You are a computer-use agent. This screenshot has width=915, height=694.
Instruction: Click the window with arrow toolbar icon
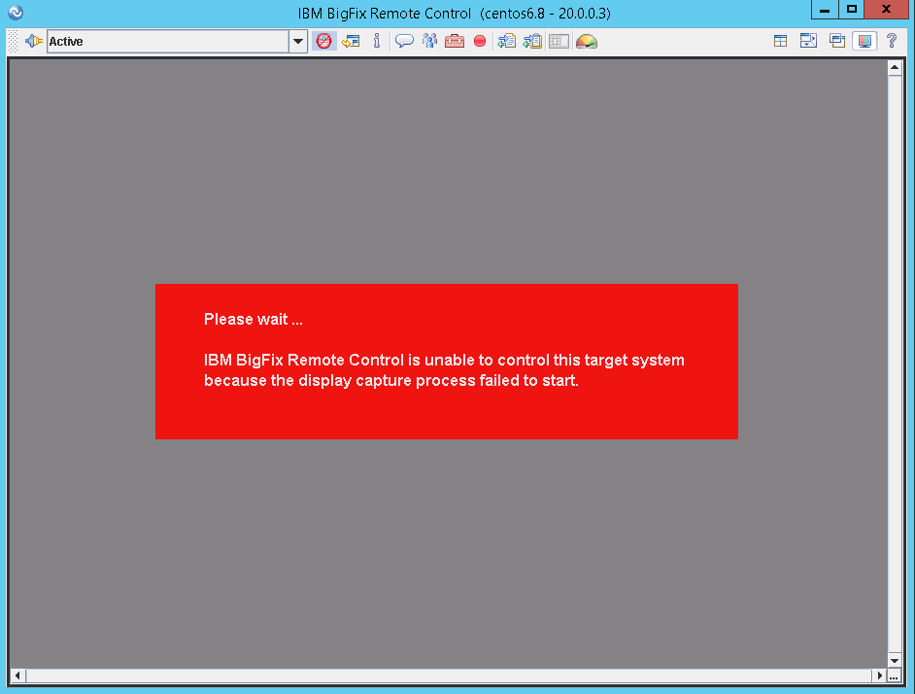[x=351, y=41]
